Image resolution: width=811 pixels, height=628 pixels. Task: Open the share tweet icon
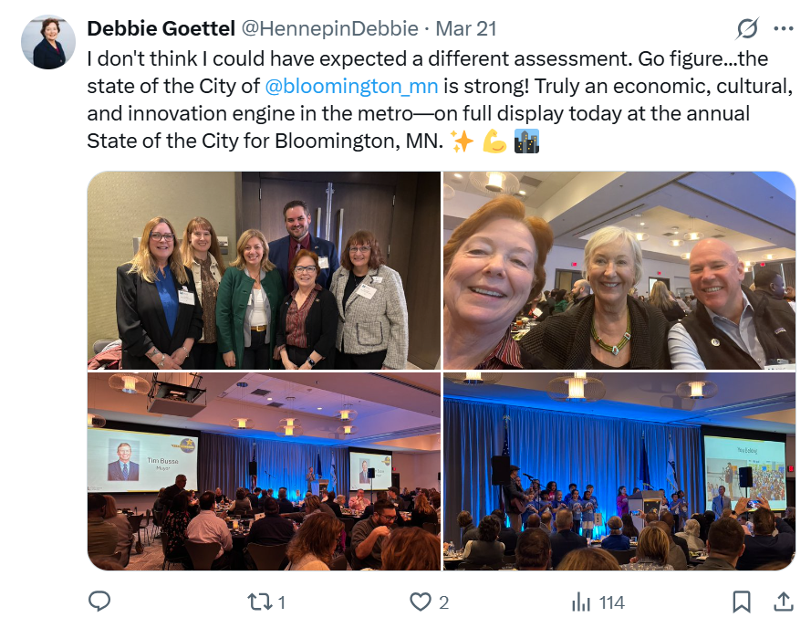784,602
